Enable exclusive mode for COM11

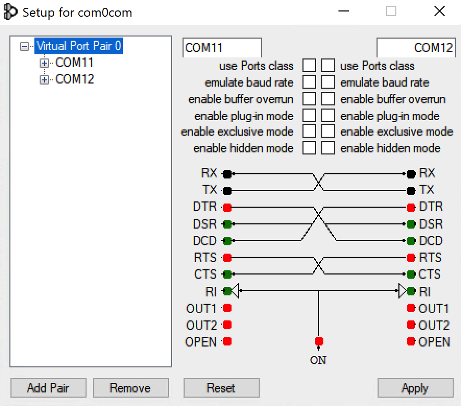(x=309, y=131)
